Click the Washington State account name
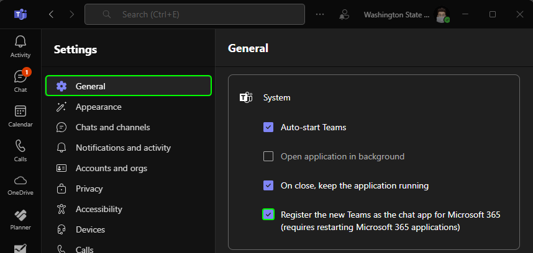This screenshot has width=533, height=253. pyautogui.click(x=396, y=15)
